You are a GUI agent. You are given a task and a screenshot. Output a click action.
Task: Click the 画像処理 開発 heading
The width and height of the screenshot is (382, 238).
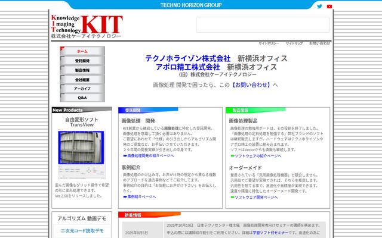138,121
